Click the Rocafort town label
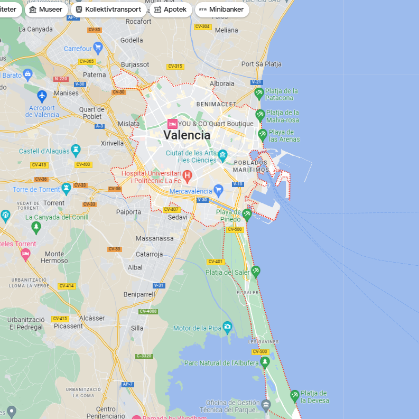Viewport: 419px width, 419px height. tap(138, 21)
